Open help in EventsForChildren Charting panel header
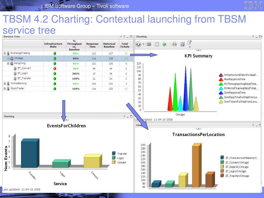Screen dimensions: 264x198 point(124,116)
